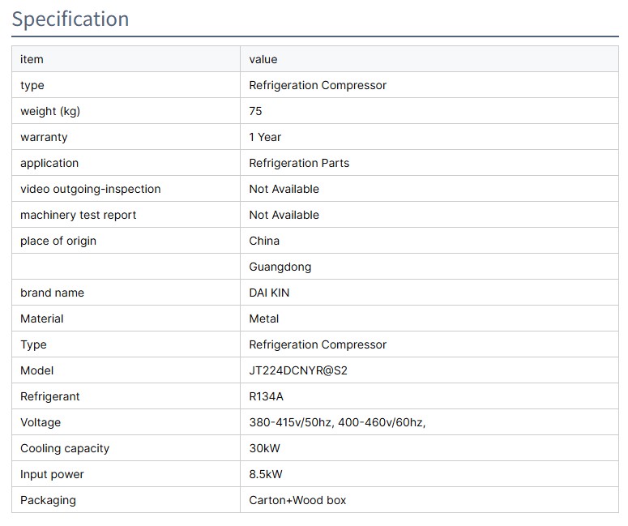Screen dimensions: 628x526
Task: Click the 'Carton+Wood box' packaging value
Action: [x=297, y=500]
